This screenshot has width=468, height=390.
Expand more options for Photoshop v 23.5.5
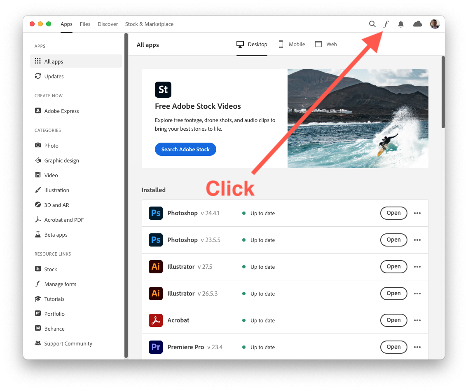[x=417, y=240]
